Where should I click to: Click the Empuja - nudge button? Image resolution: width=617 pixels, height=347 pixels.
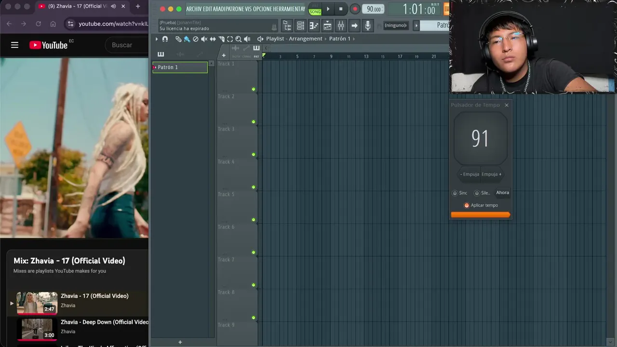coord(470,174)
